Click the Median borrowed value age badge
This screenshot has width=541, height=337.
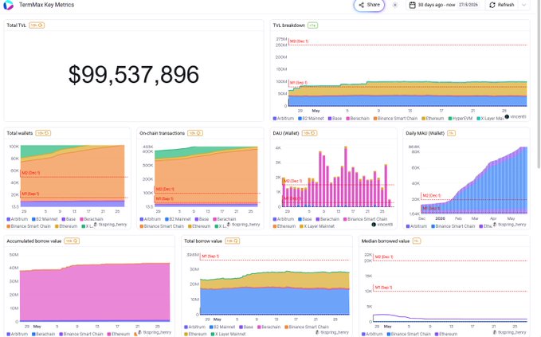click(x=417, y=241)
